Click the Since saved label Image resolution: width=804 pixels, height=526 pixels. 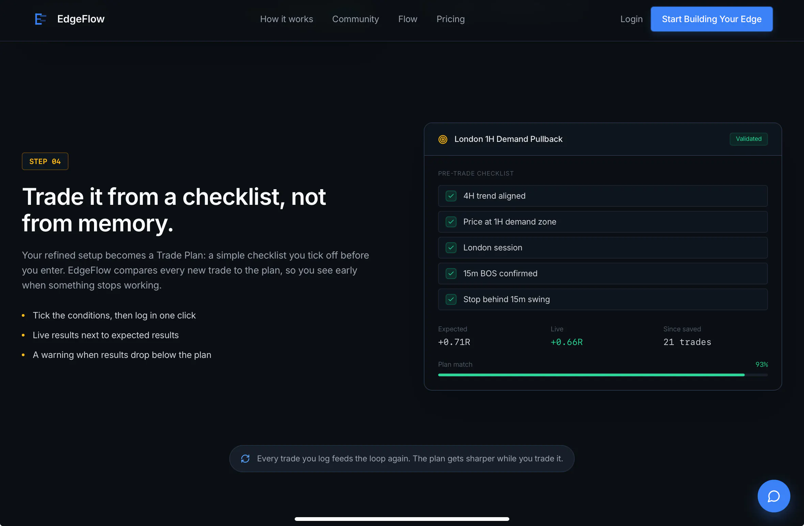(x=682, y=329)
